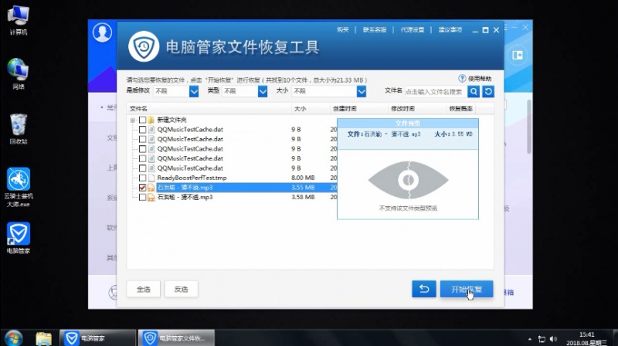This screenshot has height=346, width=618.
Task: Click the file recovery shield logo
Action: click(144, 46)
